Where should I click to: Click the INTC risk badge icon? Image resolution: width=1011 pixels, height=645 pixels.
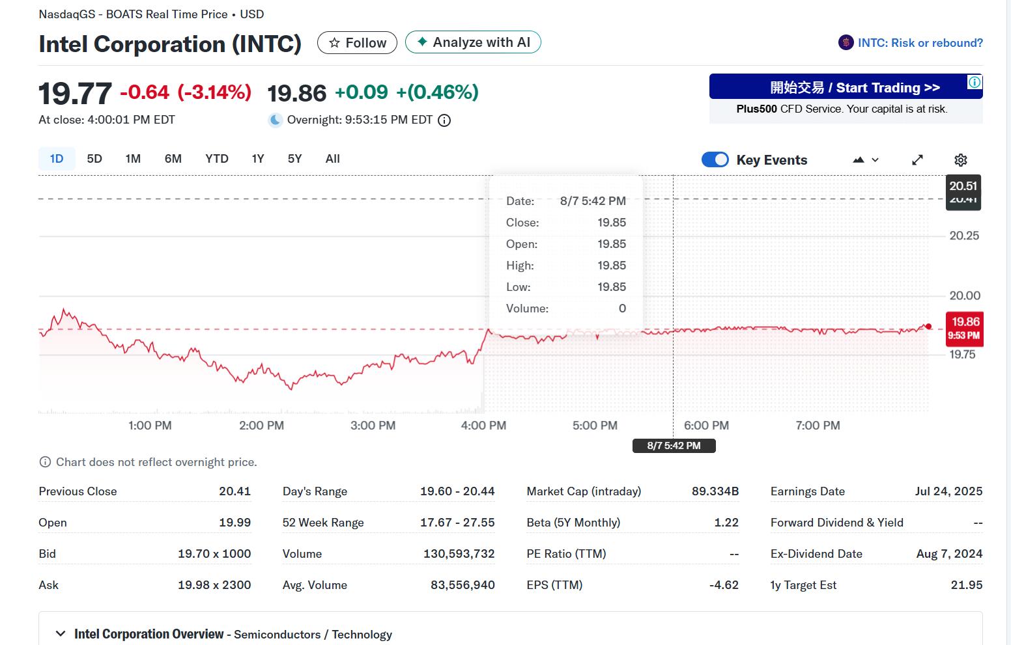pyautogui.click(x=846, y=43)
